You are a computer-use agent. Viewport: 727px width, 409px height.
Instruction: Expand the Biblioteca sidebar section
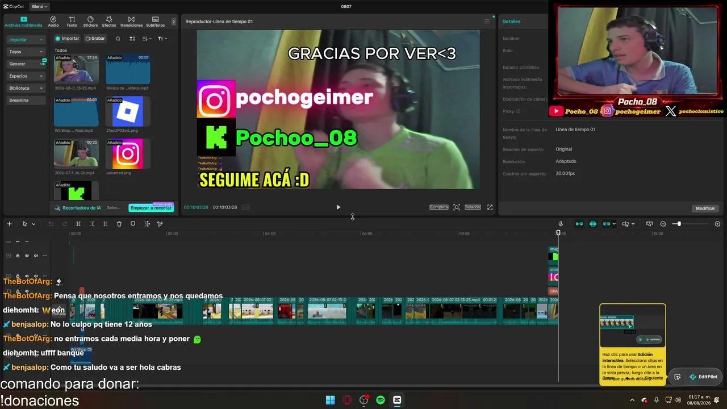[26, 88]
